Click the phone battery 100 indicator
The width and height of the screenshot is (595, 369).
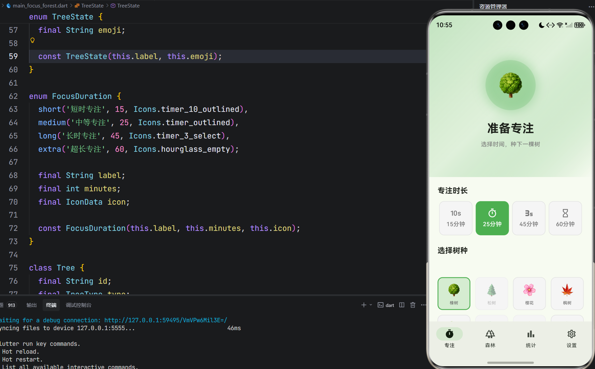(x=579, y=25)
